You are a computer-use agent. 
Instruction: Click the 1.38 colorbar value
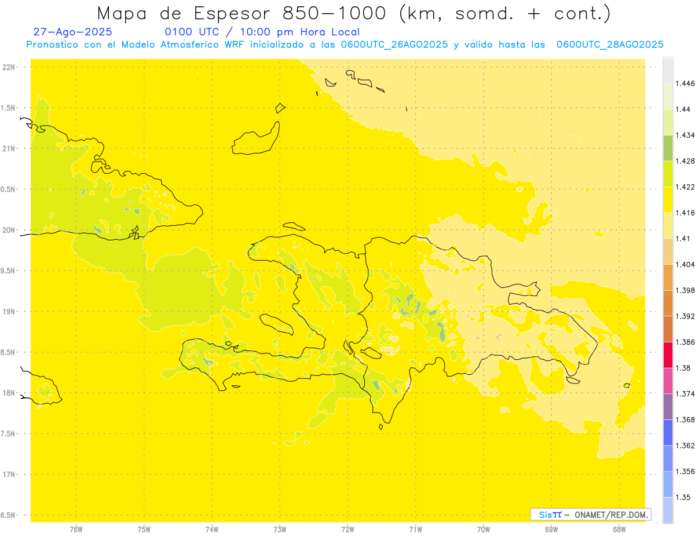pos(683,368)
